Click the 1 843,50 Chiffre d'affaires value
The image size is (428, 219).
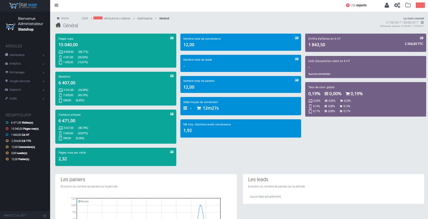[x=317, y=45]
